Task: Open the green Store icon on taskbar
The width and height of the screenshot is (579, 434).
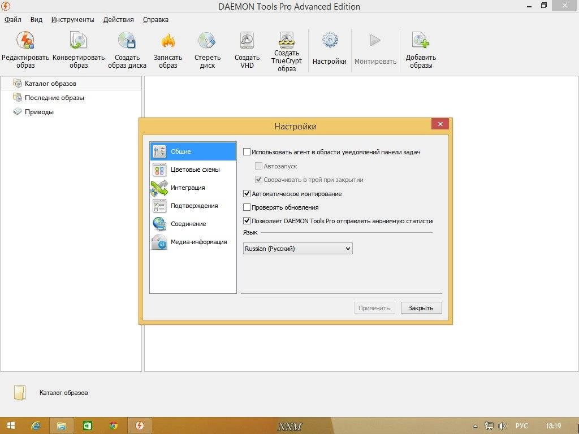Action: coord(88,426)
